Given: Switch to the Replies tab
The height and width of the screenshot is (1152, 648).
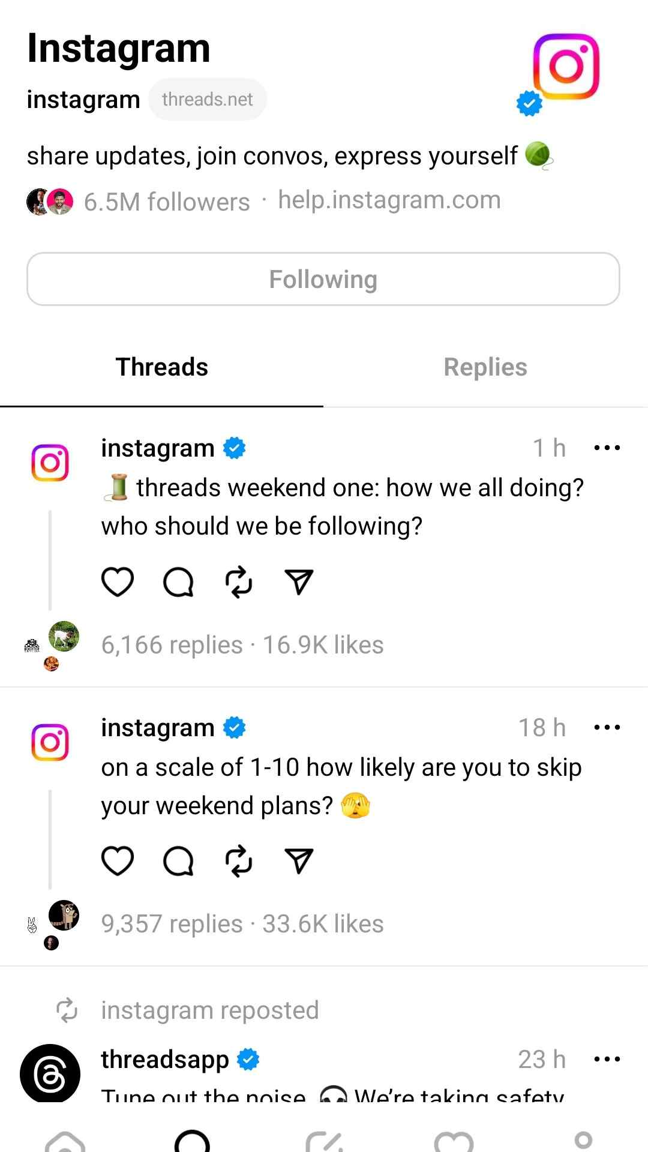Looking at the screenshot, I should tap(485, 367).
